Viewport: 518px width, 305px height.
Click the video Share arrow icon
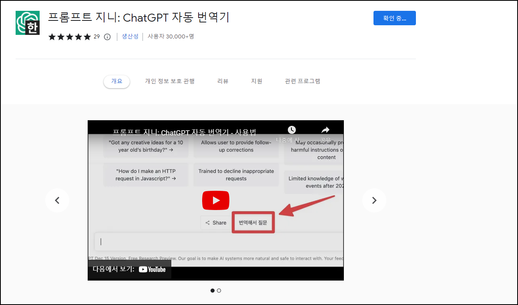coord(325,130)
